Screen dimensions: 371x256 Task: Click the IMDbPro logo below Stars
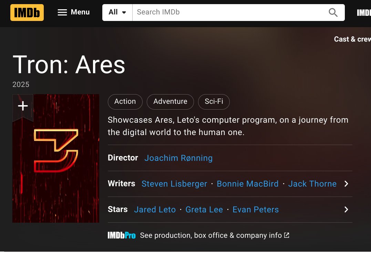tap(122, 235)
